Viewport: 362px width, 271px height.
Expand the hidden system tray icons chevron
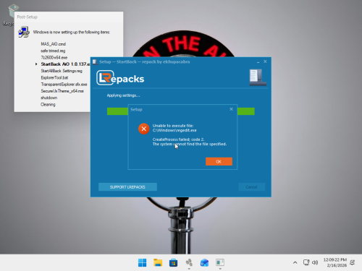(x=295, y=262)
